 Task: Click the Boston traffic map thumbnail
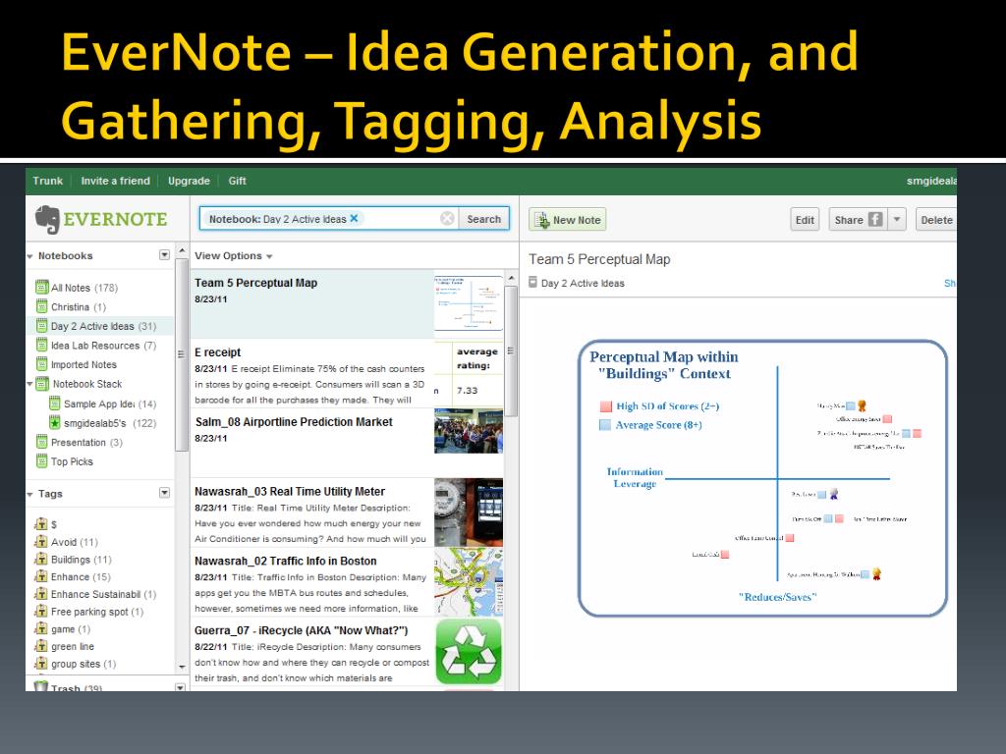469,582
